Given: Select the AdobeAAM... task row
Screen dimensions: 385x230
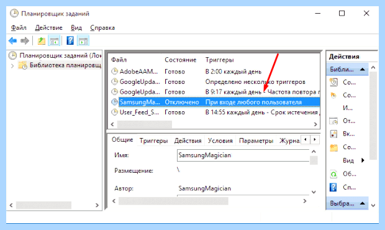Looking at the screenshot, I should (x=215, y=71).
